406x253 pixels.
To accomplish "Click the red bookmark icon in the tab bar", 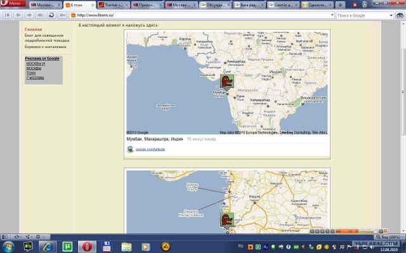I will tap(355, 4).
